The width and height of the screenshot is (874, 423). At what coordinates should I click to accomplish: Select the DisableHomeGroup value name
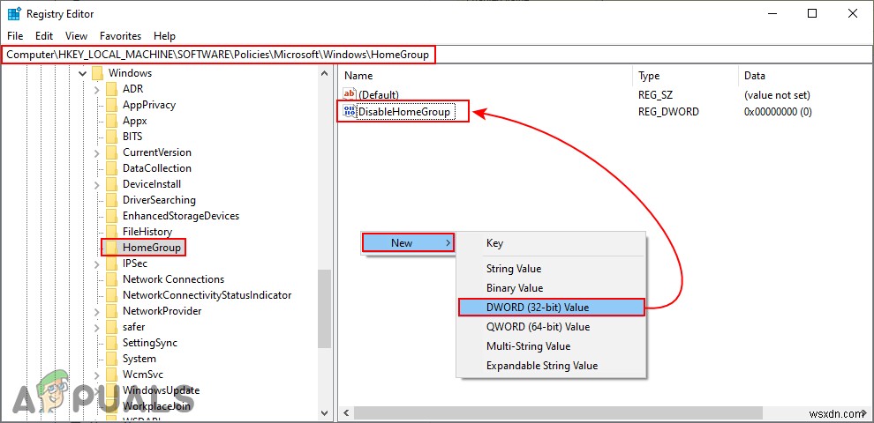coord(403,112)
